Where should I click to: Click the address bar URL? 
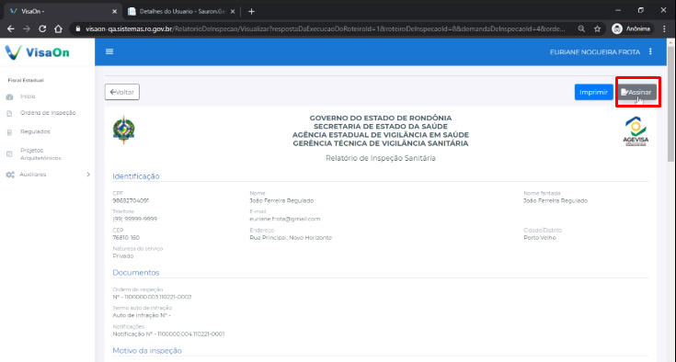325,28
